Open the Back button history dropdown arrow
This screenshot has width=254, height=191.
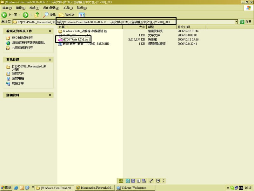pos(20,15)
